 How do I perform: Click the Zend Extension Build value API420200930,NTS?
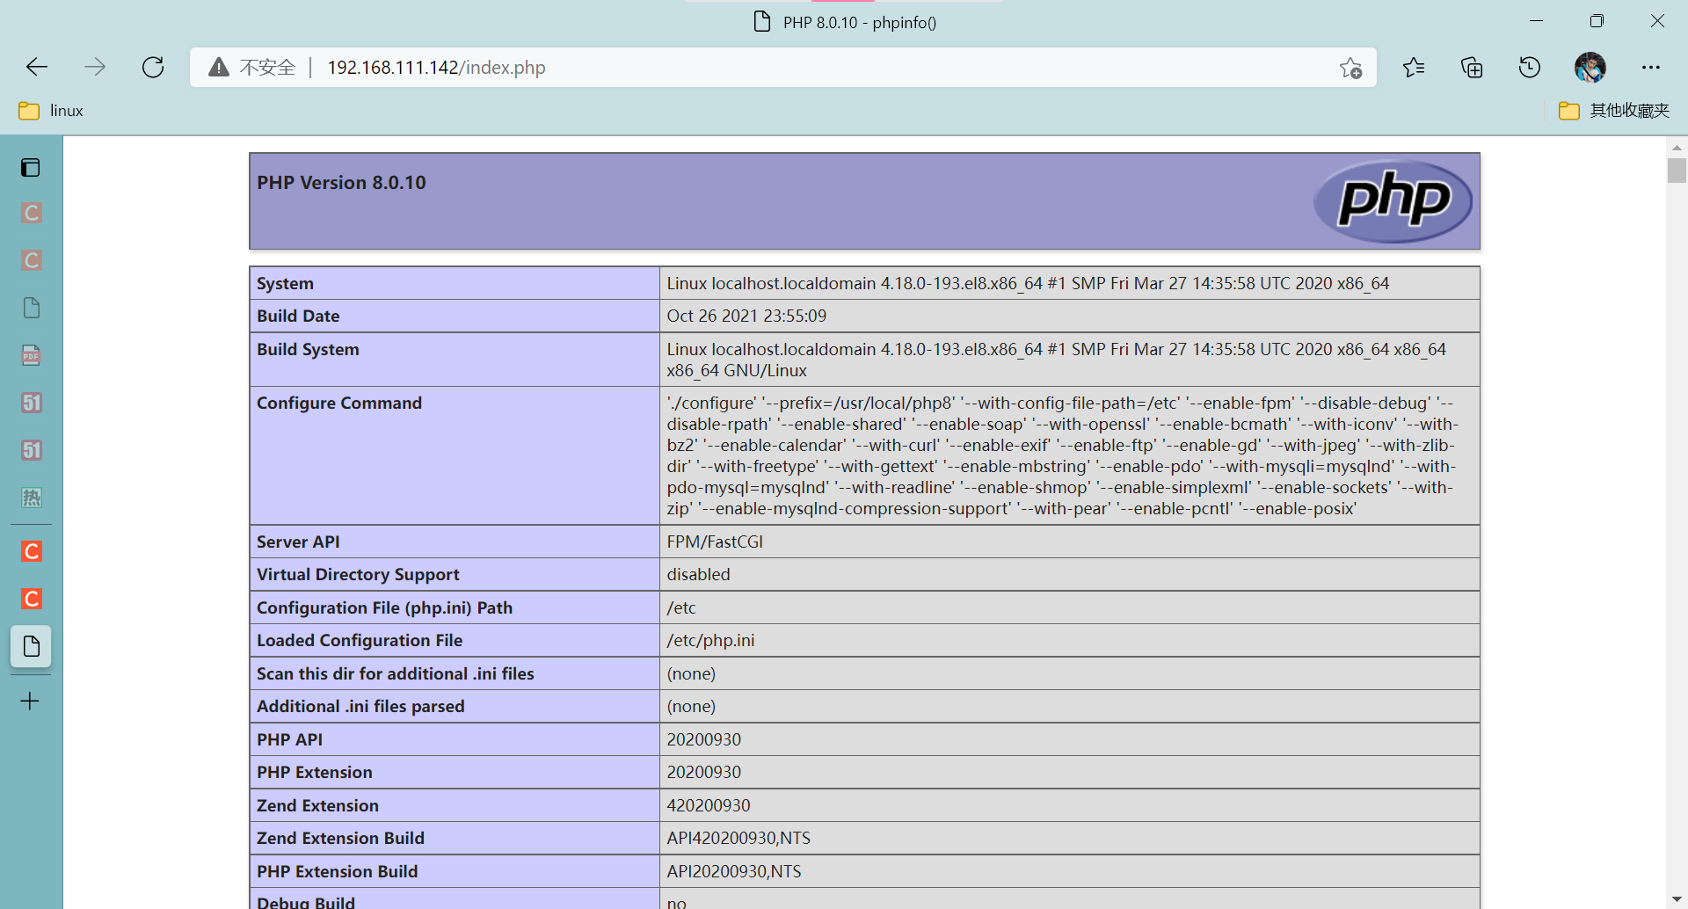(738, 838)
